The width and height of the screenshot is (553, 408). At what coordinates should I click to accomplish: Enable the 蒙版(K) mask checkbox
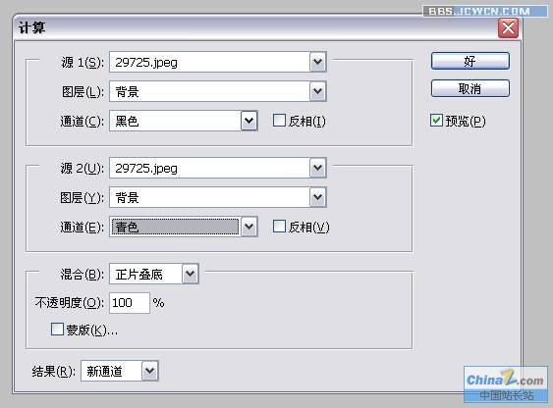tap(57, 330)
